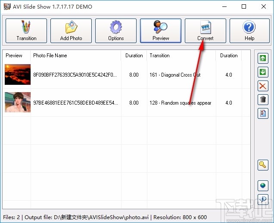The height and width of the screenshot is (223, 274).
Task: Select the sunset clouds thumbnail
Action: [x=18, y=74]
